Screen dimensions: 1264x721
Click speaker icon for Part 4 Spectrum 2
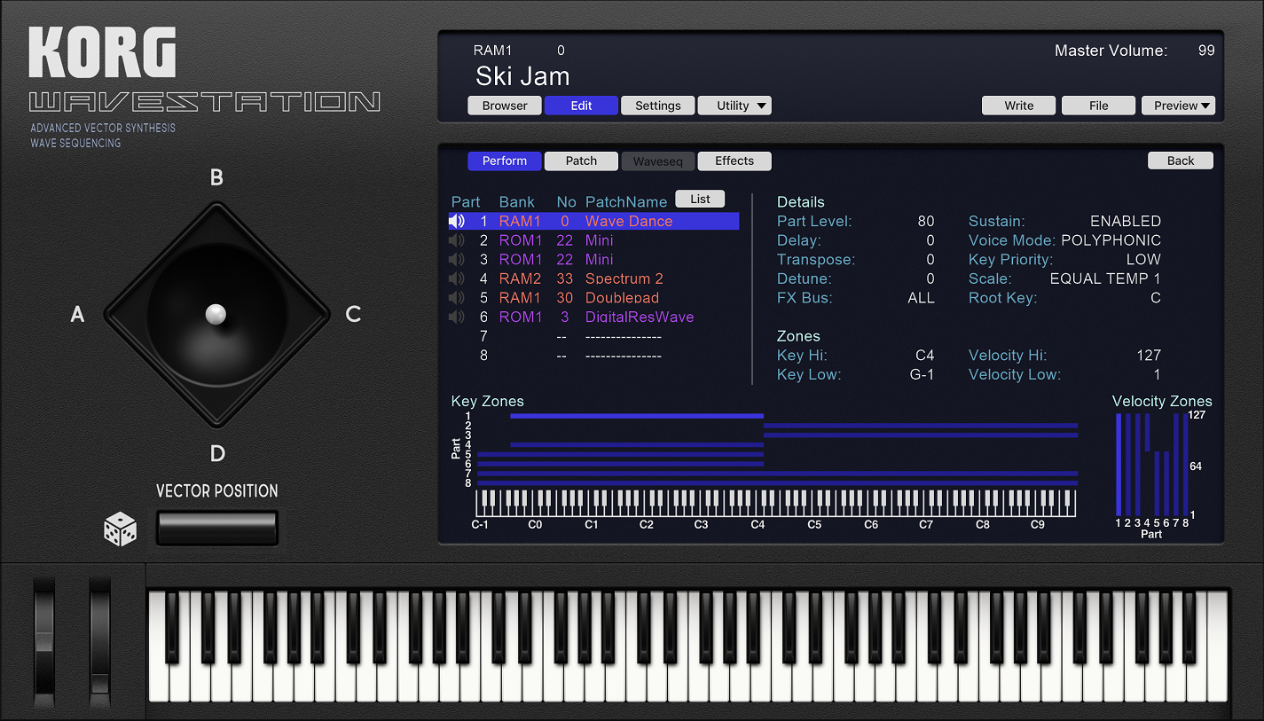(457, 278)
